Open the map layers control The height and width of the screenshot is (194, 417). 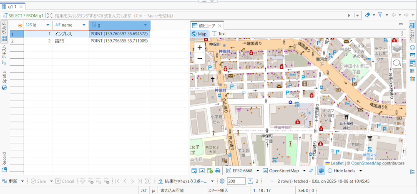coord(397,48)
